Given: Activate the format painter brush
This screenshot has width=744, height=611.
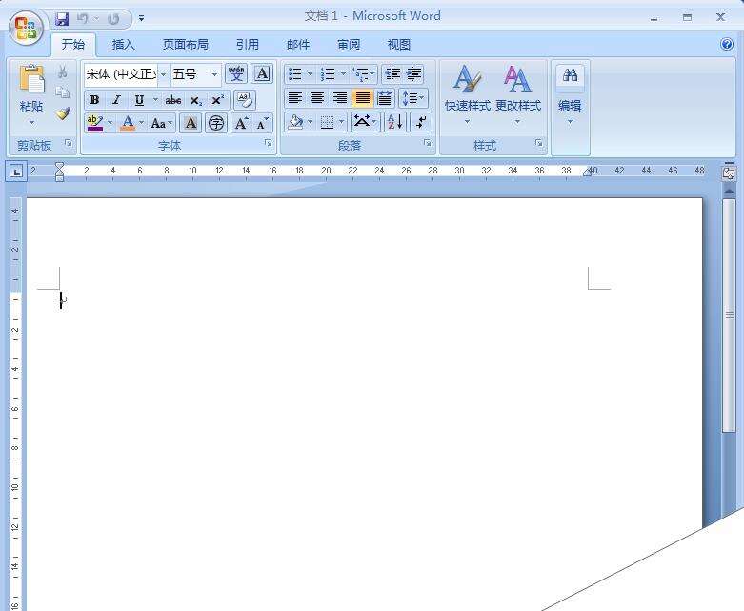Looking at the screenshot, I should pyautogui.click(x=62, y=113).
